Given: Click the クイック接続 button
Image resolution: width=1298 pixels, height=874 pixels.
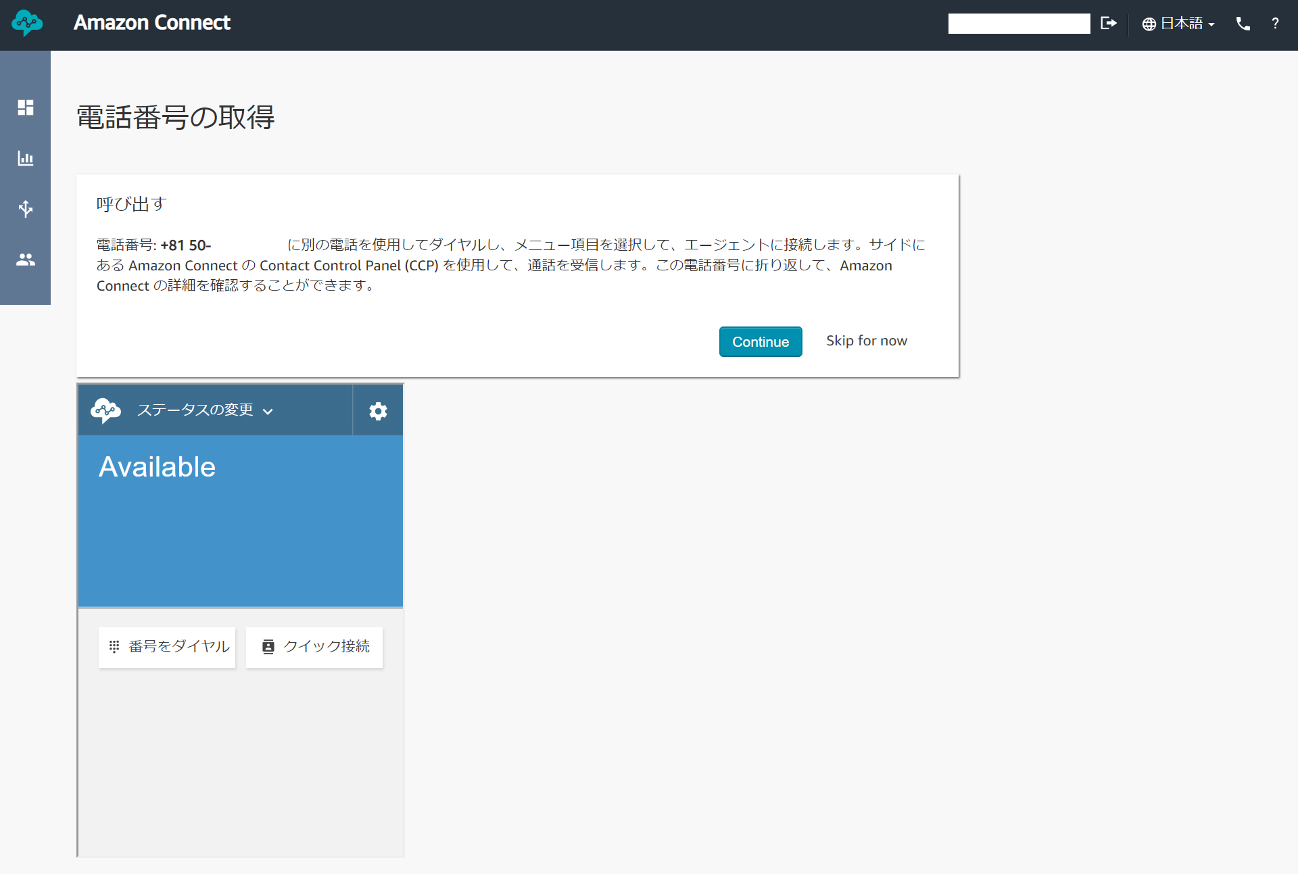Looking at the screenshot, I should (x=314, y=647).
